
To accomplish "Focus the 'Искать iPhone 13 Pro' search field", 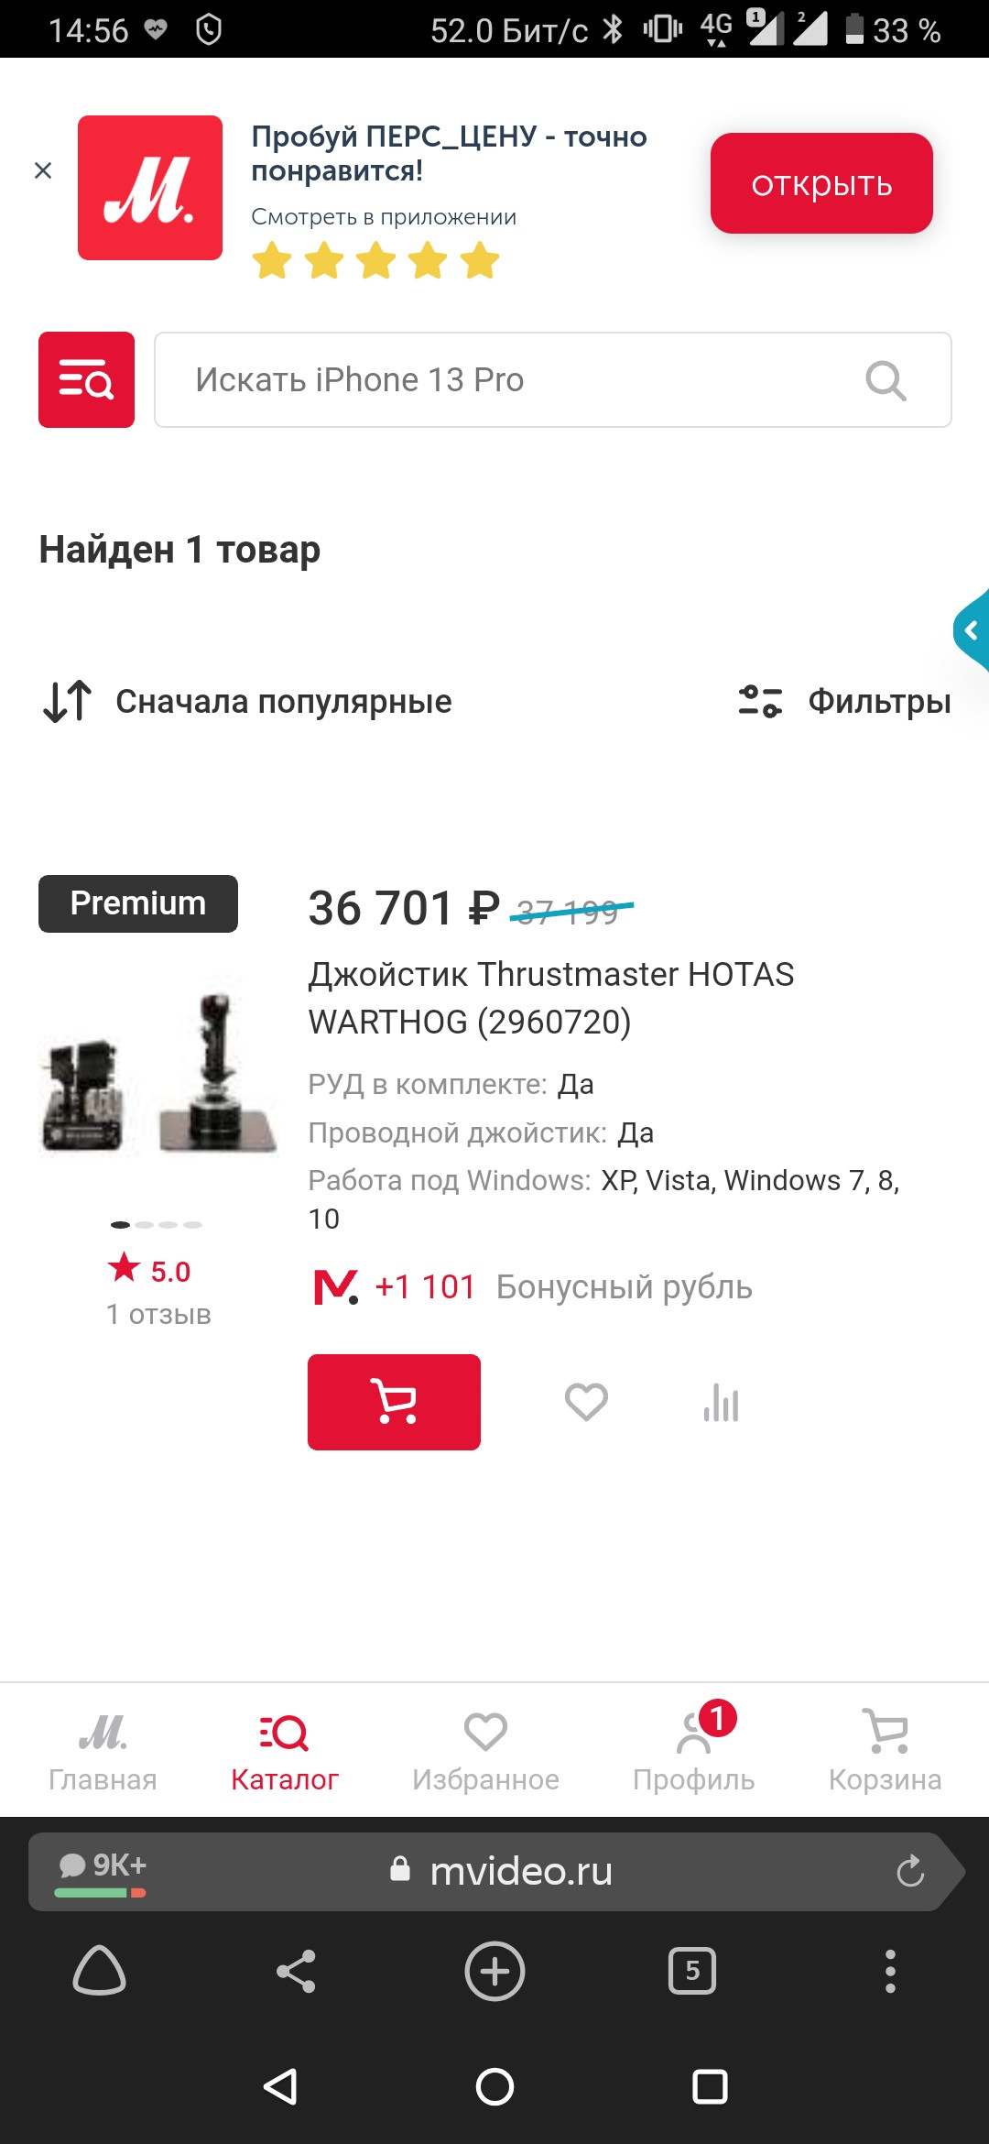I will coord(553,380).
